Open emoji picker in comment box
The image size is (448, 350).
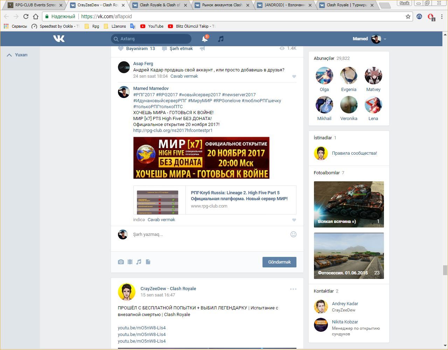point(293,234)
